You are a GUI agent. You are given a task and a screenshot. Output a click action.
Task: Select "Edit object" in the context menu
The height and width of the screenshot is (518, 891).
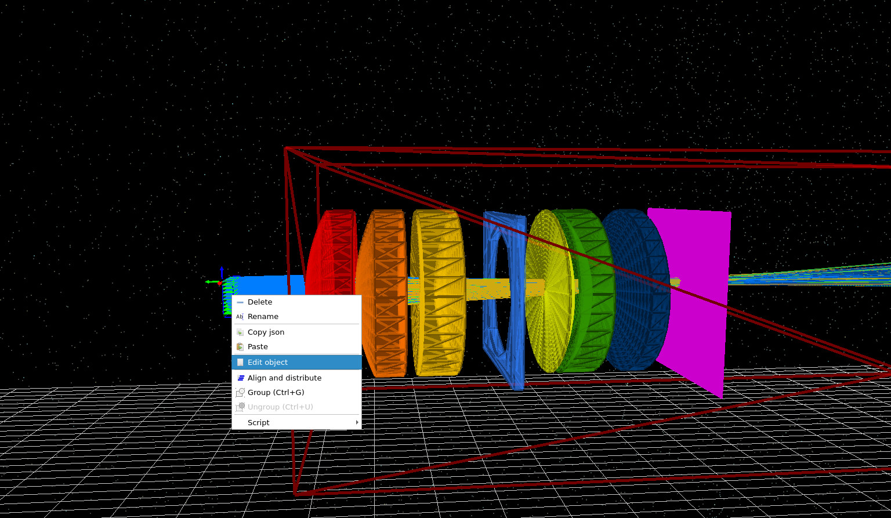[268, 362]
